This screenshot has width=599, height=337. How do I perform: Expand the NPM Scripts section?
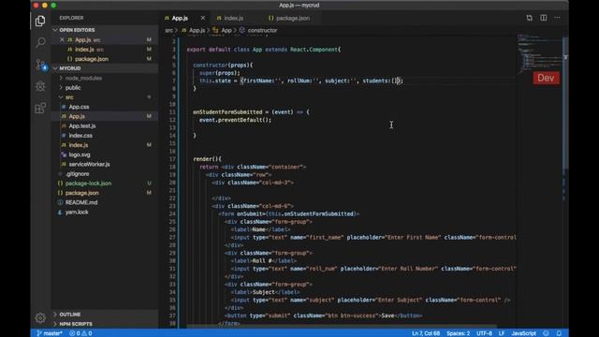point(76,324)
